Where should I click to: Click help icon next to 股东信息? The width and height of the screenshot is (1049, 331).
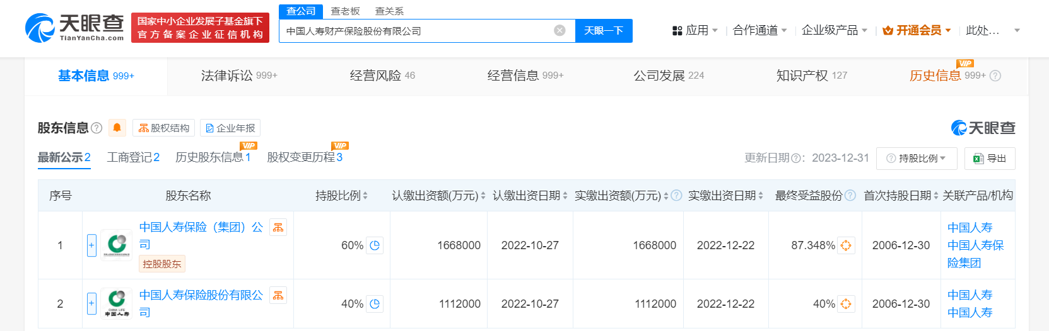(x=97, y=128)
